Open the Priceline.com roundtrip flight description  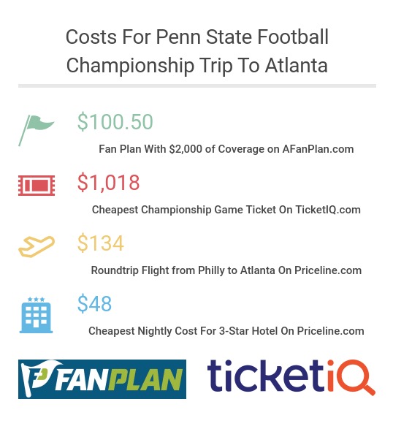click(226, 270)
